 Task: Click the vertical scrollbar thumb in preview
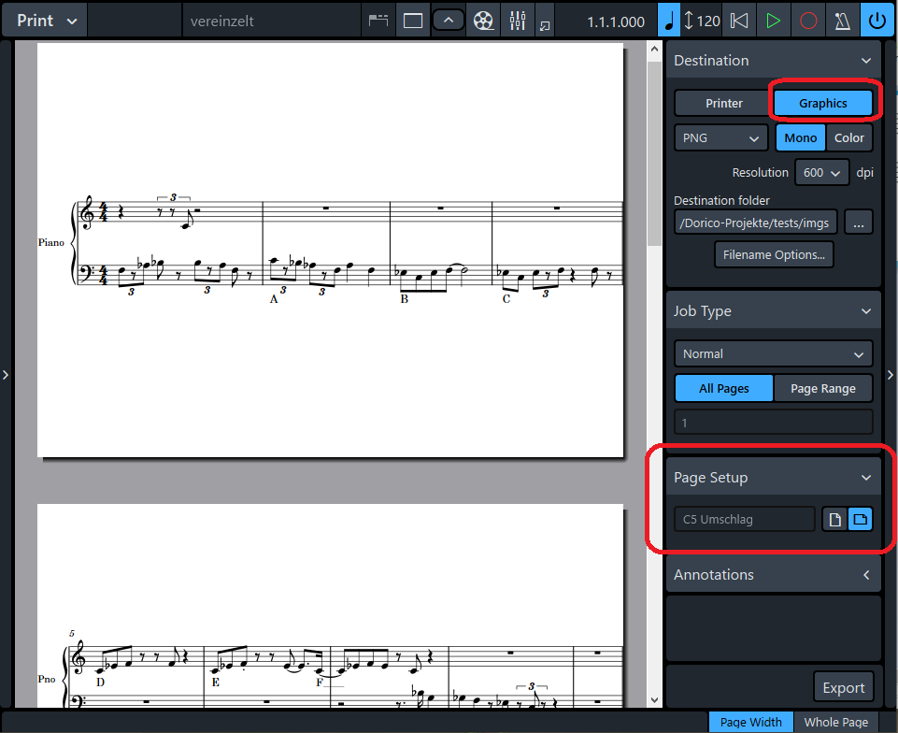(x=655, y=153)
